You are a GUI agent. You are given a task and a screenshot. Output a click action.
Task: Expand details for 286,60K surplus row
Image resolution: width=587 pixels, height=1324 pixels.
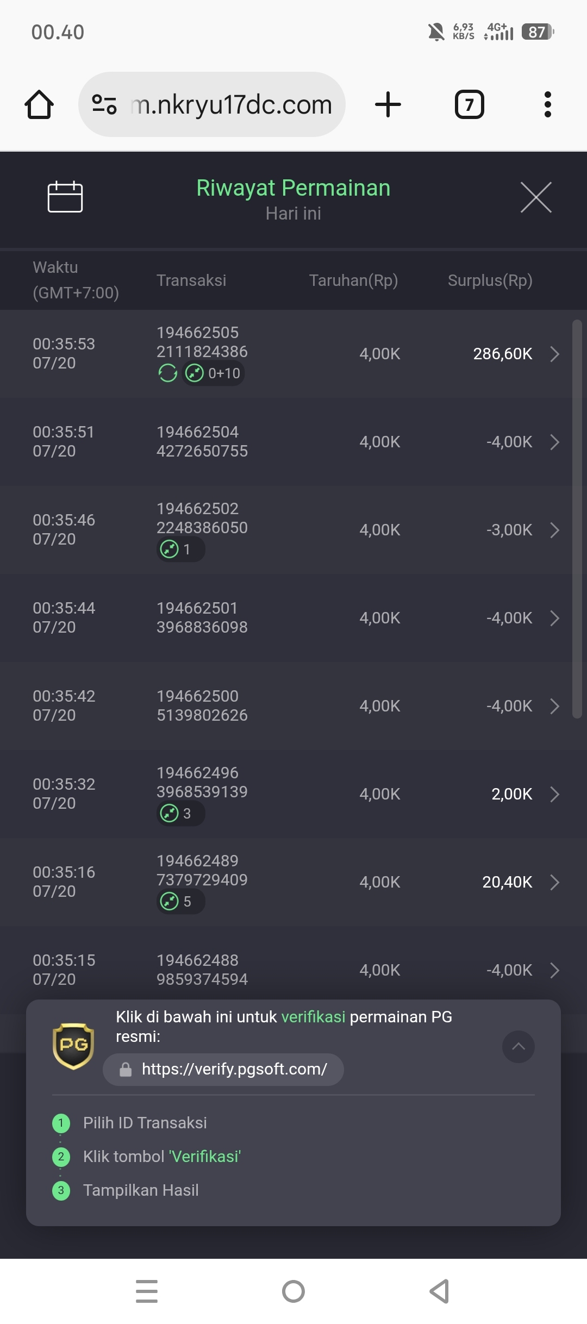[x=554, y=354]
